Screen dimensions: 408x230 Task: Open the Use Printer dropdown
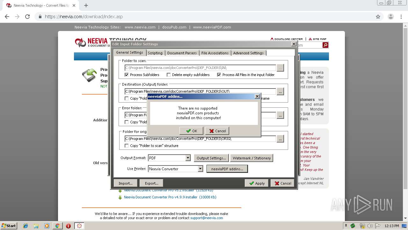point(200,169)
